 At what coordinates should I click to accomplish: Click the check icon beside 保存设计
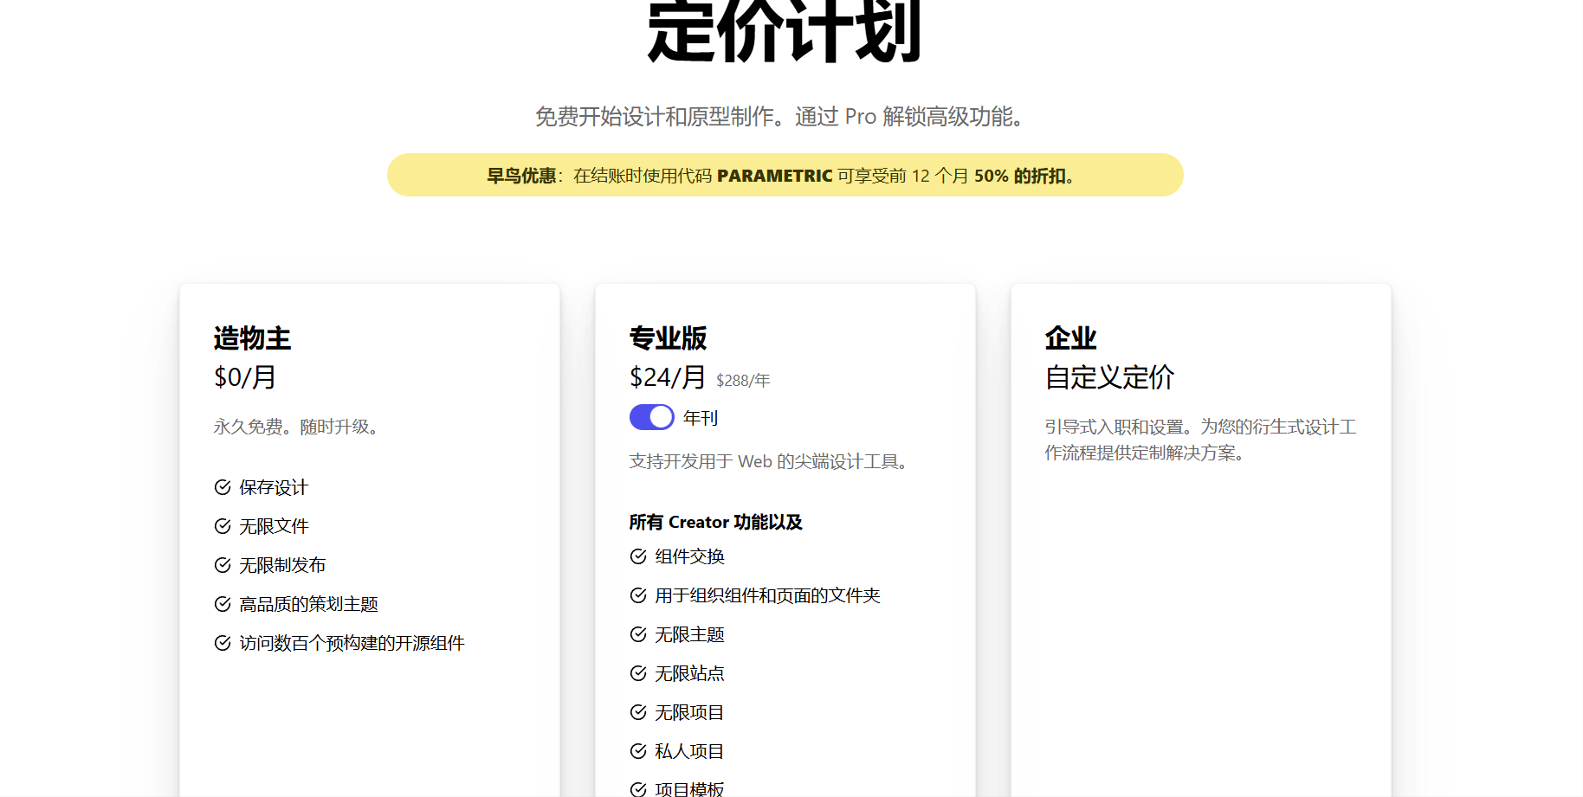(x=223, y=487)
